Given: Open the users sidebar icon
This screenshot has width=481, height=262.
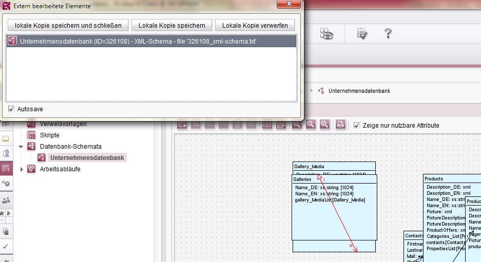Looking at the screenshot, I should [6, 200].
